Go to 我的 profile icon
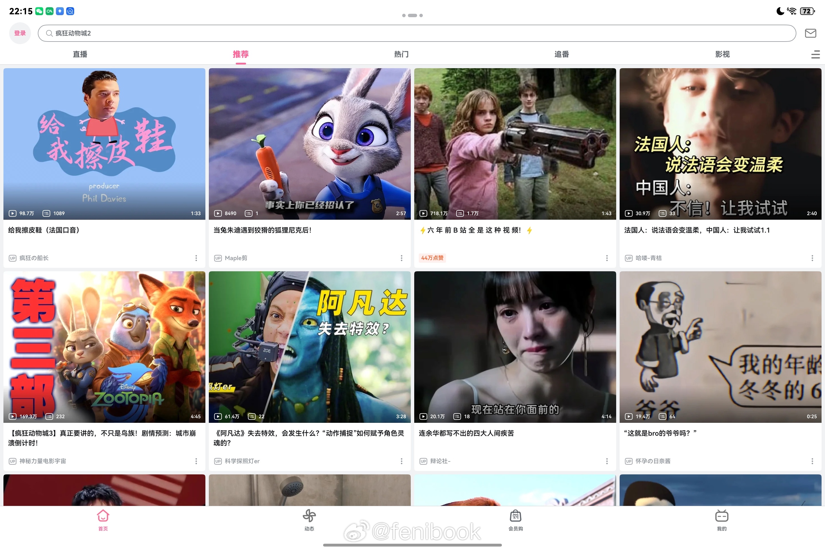This screenshot has width=825, height=550. point(721,516)
